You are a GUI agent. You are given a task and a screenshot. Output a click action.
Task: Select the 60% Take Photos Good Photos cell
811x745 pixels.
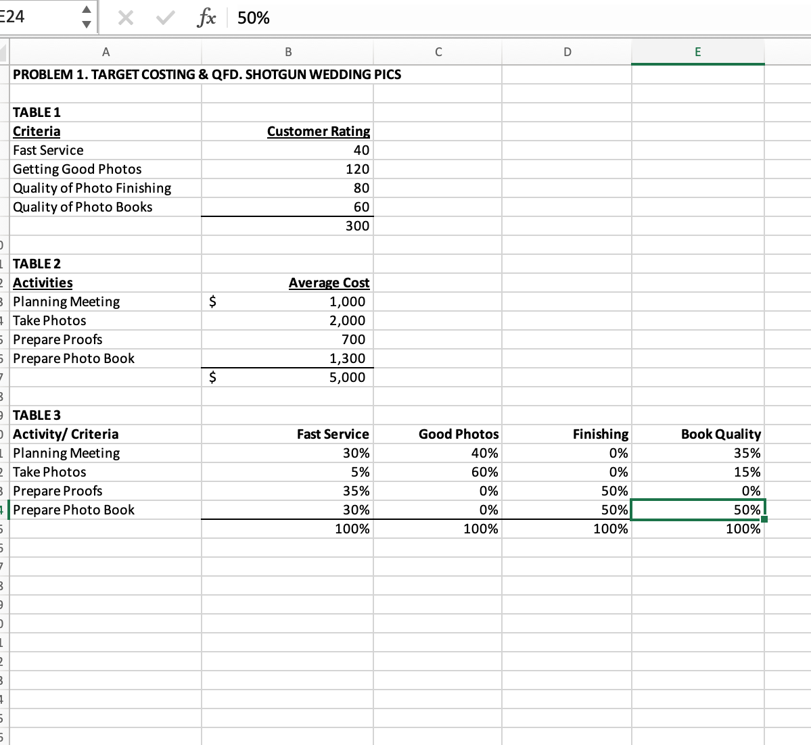point(438,472)
